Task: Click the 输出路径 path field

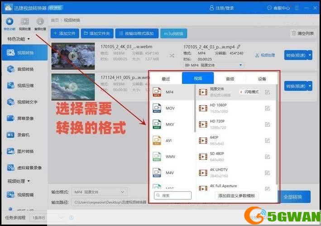Action: point(110,202)
